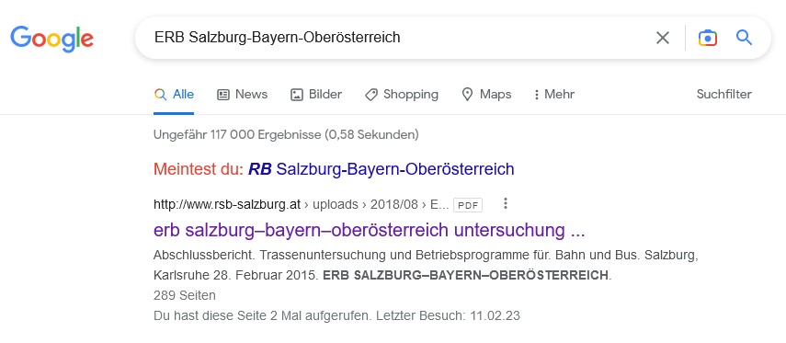Click the blue magnifier search button

(x=744, y=37)
